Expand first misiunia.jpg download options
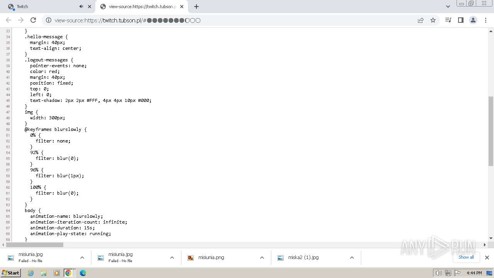Screen dimensions: 494x278 82,258
